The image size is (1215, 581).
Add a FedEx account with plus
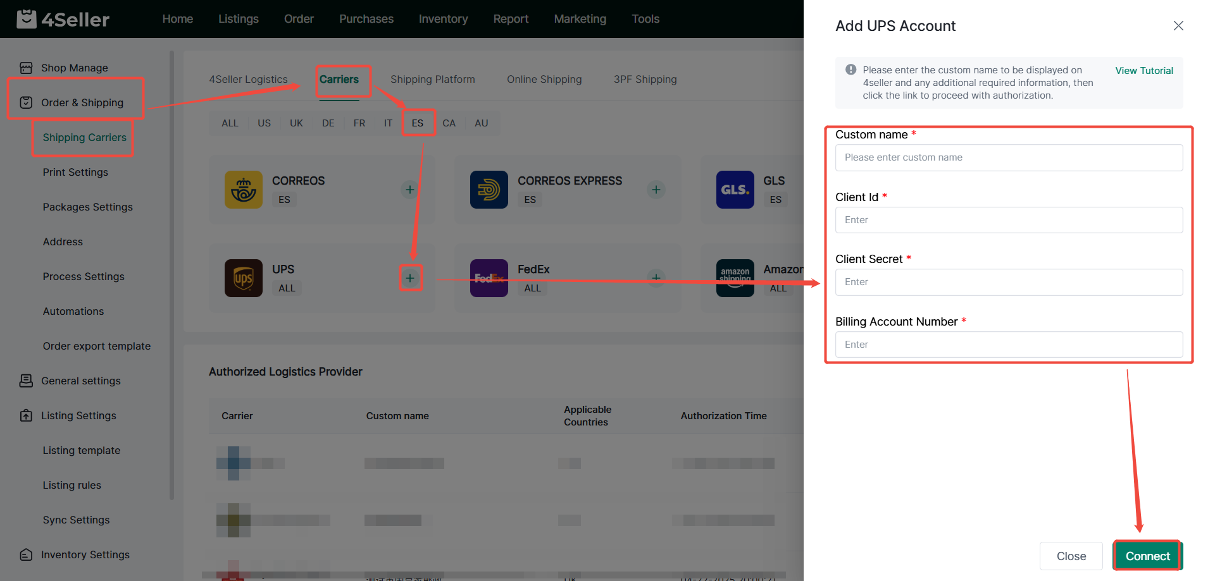pyautogui.click(x=656, y=277)
